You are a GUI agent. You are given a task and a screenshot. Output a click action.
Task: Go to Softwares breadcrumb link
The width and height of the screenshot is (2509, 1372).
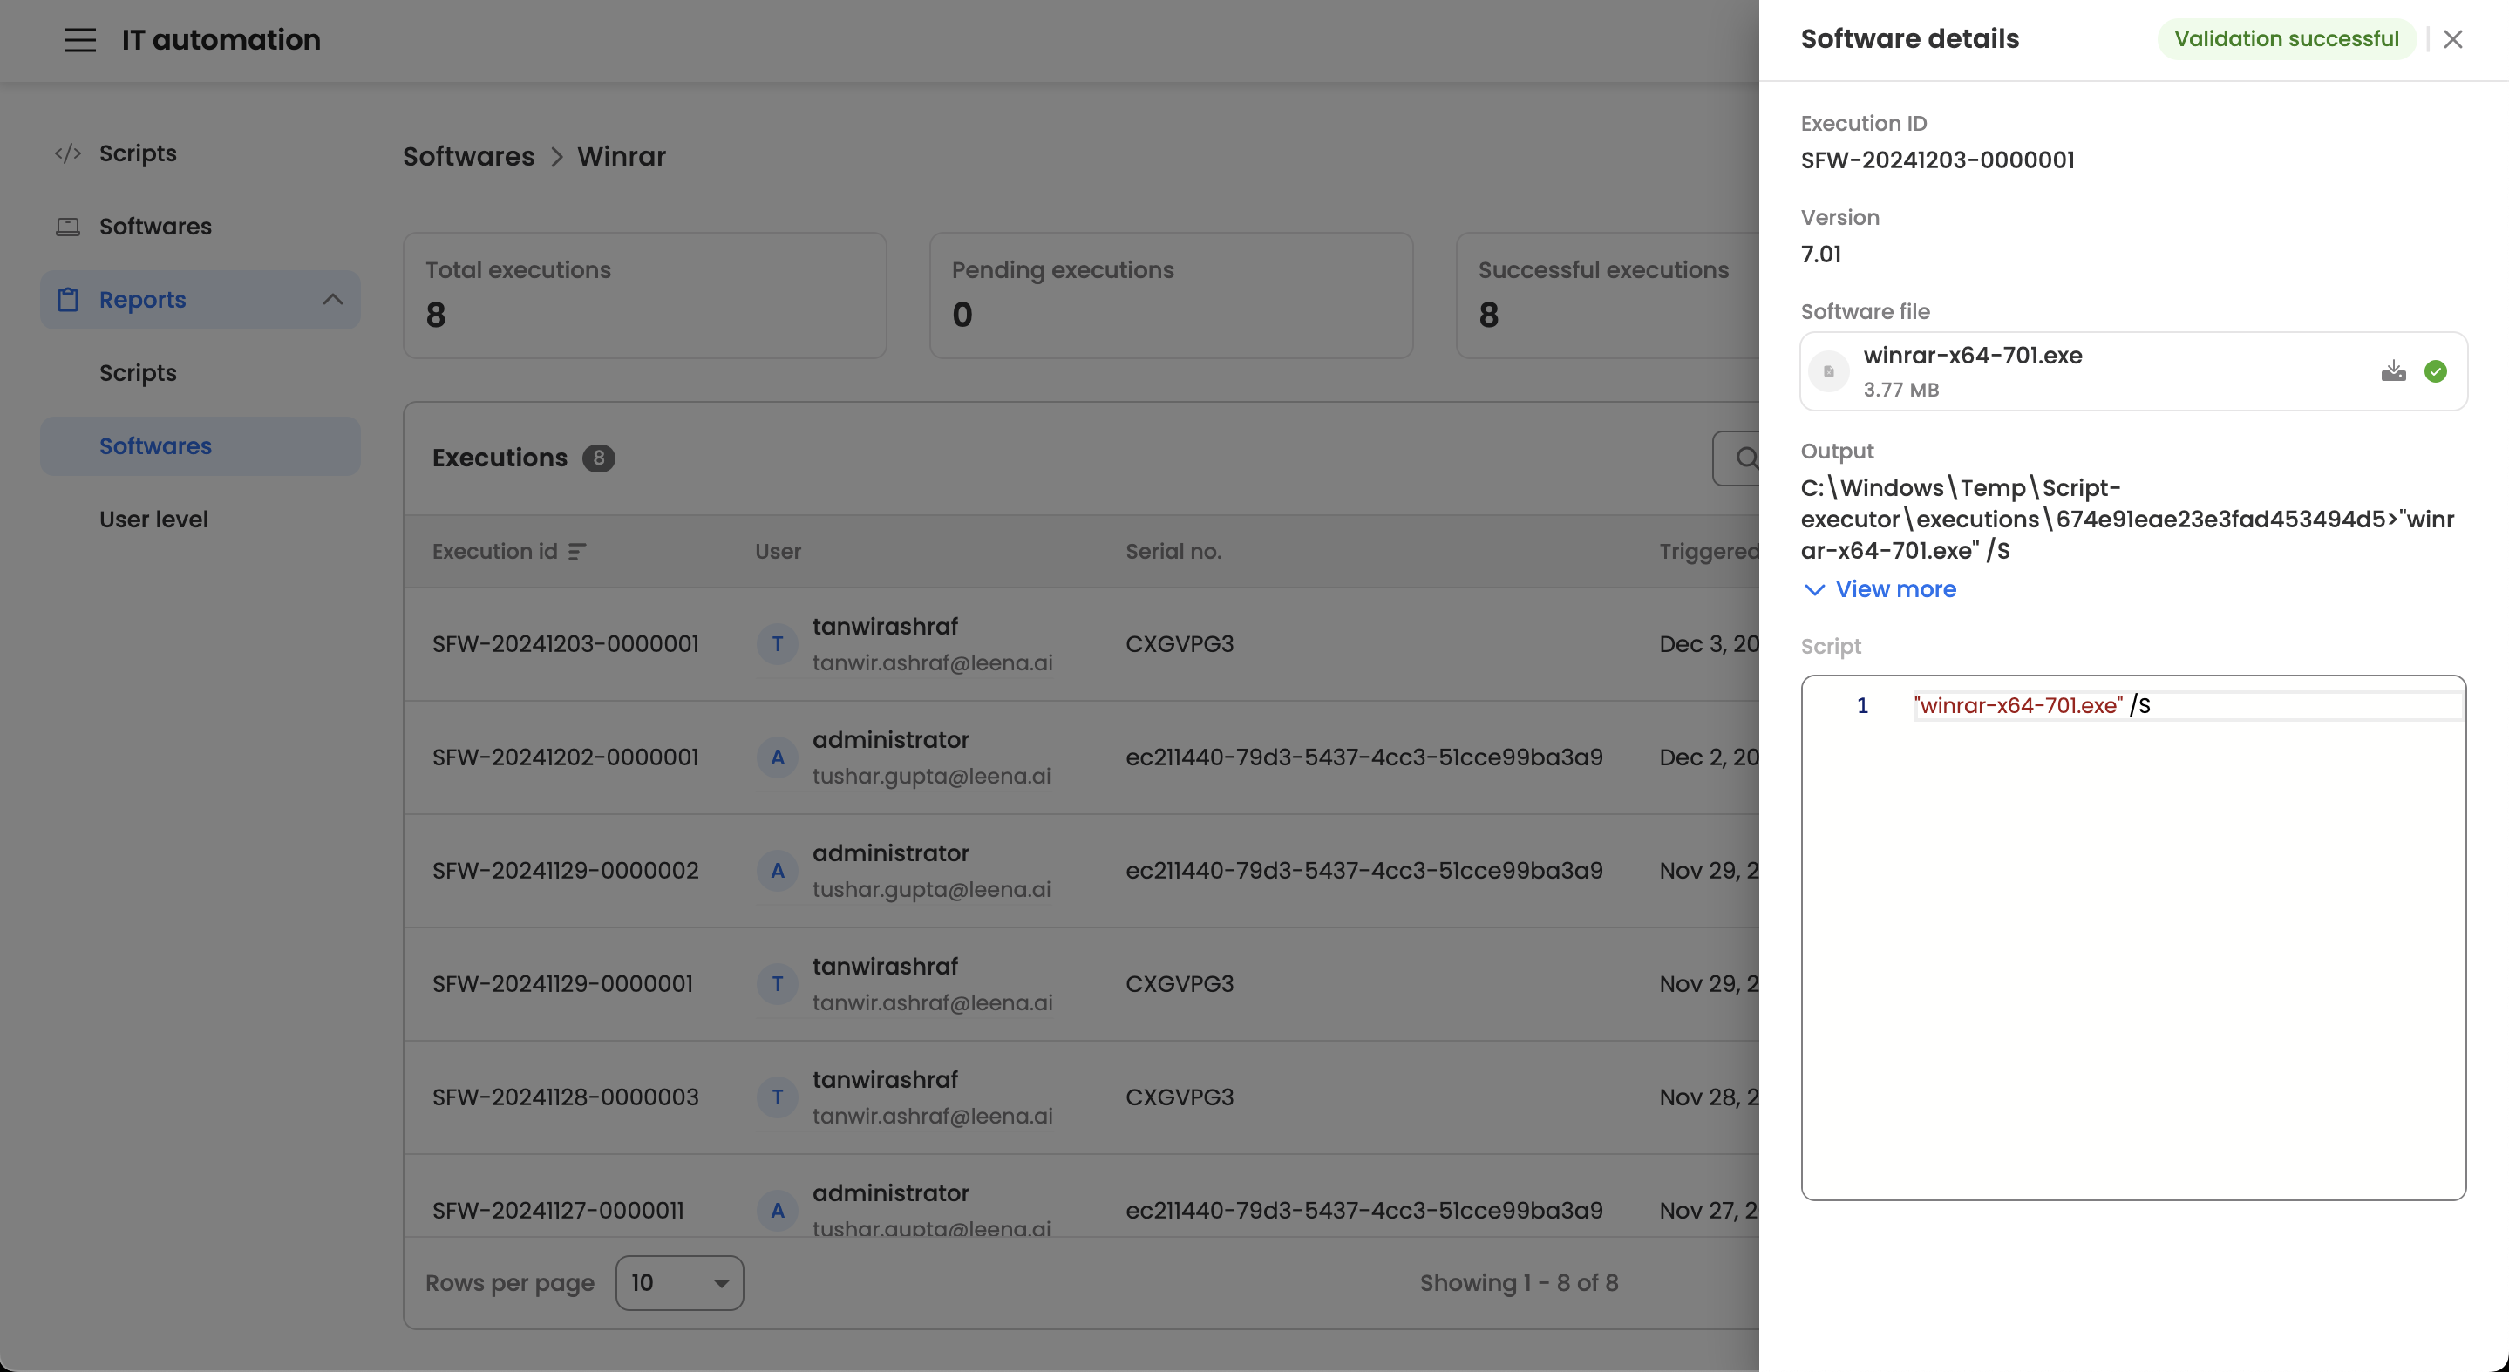click(467, 157)
